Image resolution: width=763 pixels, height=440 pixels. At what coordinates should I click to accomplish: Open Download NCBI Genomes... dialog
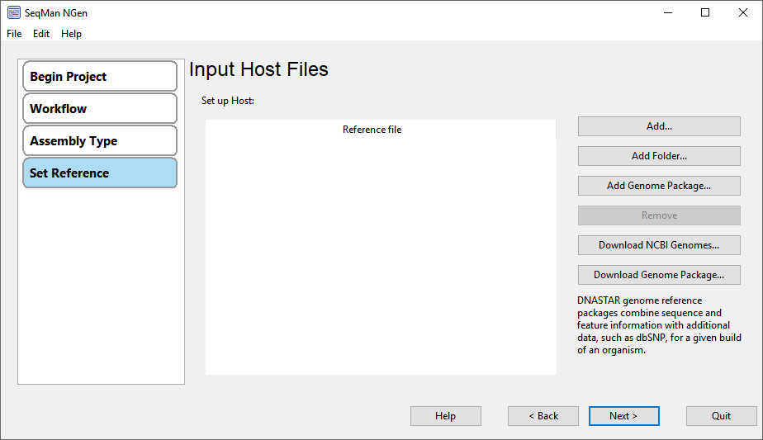(659, 245)
